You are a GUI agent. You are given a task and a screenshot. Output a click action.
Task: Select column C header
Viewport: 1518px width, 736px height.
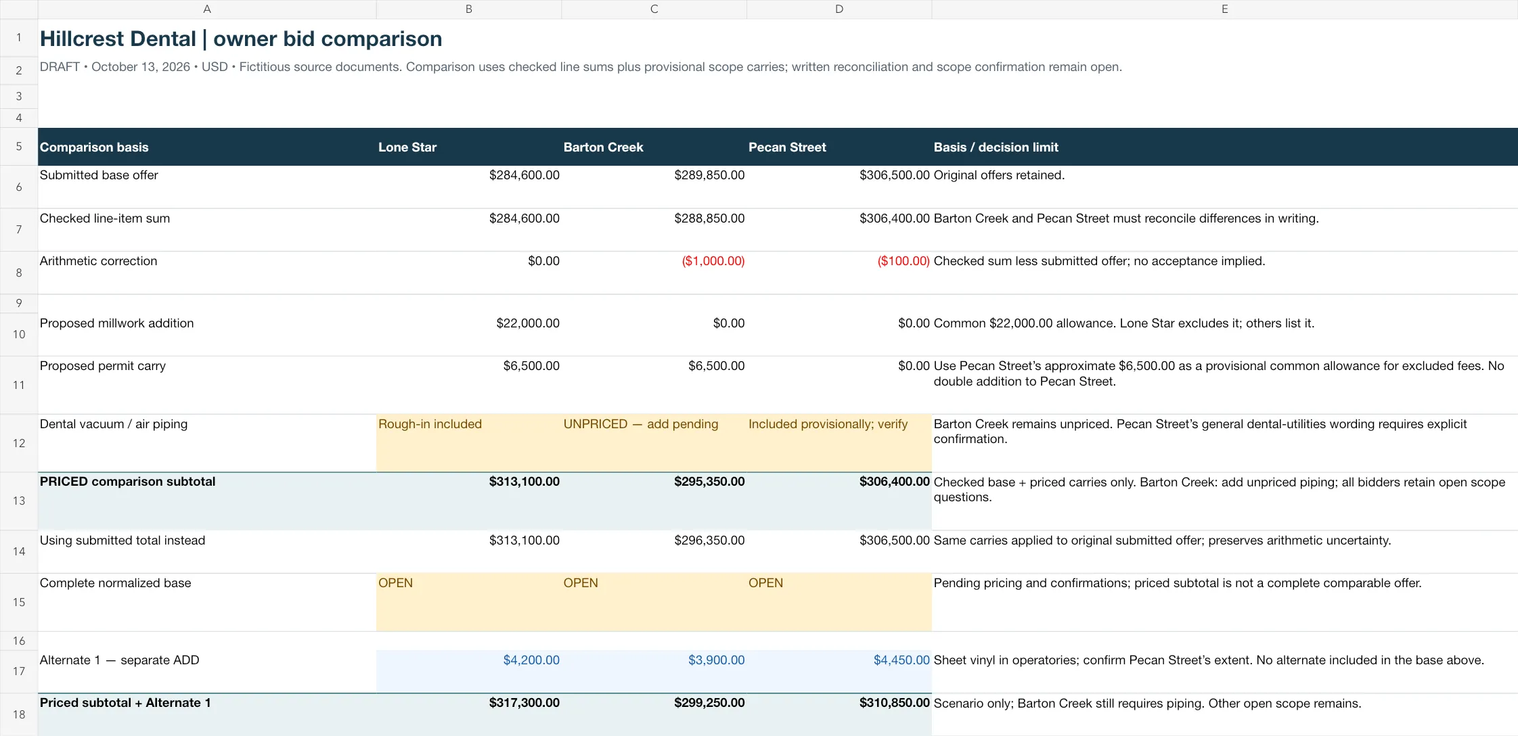pos(654,9)
